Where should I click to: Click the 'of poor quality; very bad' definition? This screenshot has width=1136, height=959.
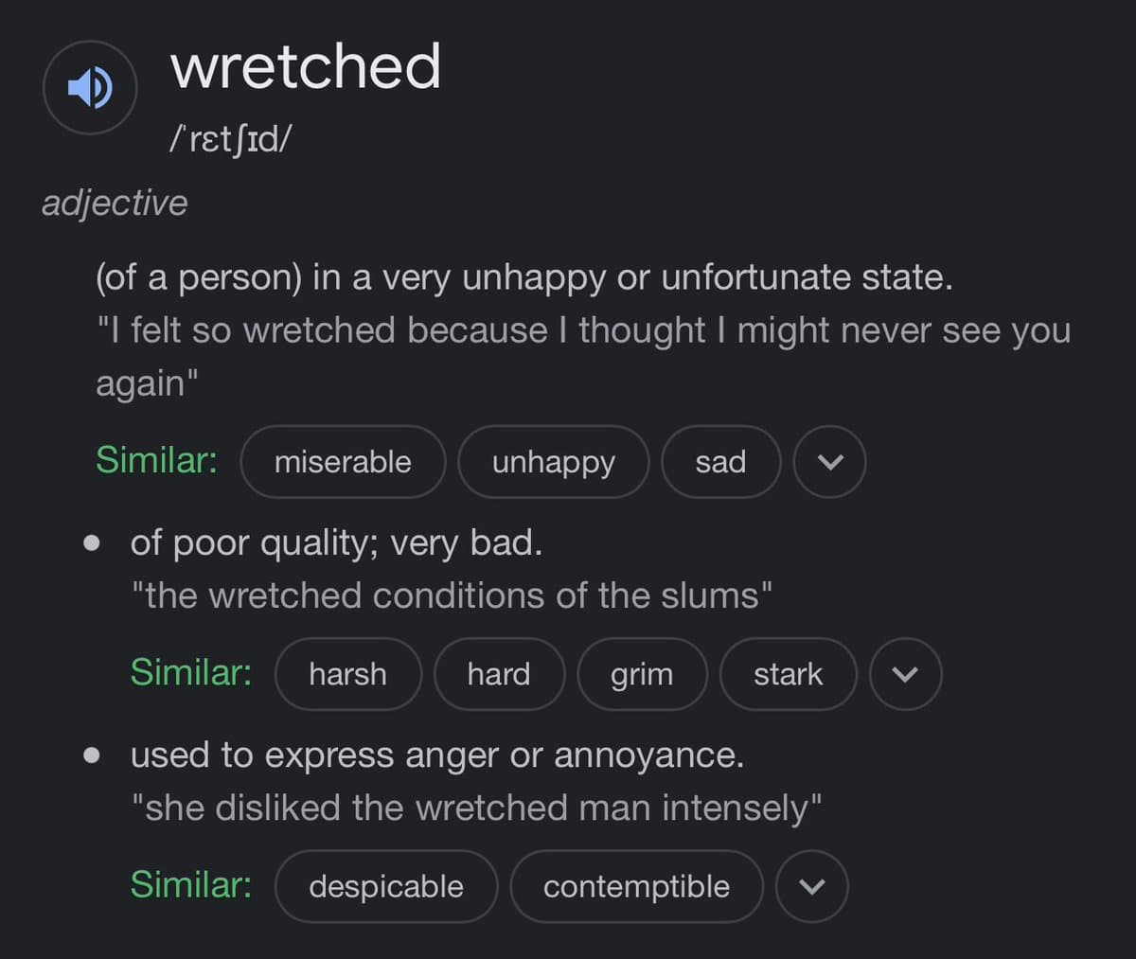(x=336, y=542)
